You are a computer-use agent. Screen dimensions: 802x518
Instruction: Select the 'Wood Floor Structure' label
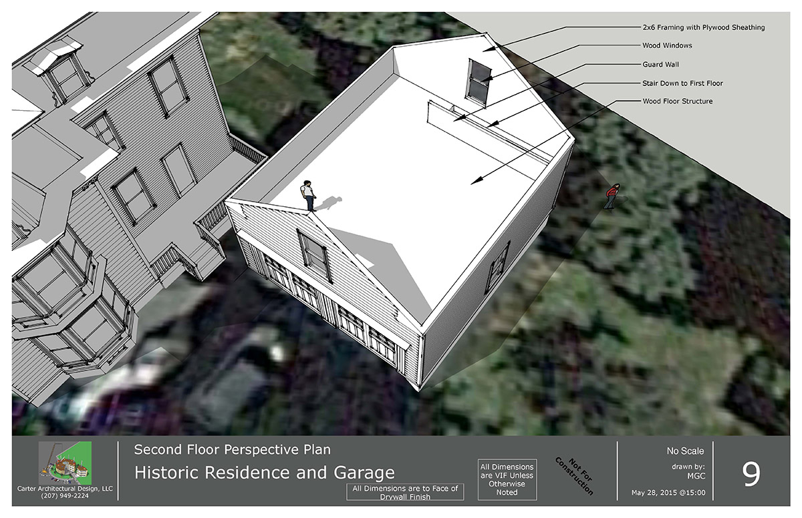(x=677, y=101)
